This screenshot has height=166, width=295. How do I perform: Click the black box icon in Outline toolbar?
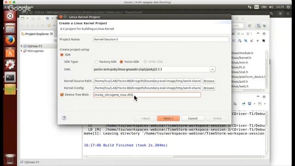tap(264, 41)
